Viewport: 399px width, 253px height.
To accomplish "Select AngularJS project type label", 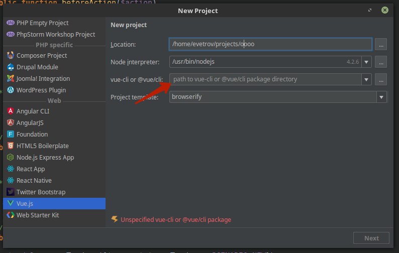I will point(30,123).
